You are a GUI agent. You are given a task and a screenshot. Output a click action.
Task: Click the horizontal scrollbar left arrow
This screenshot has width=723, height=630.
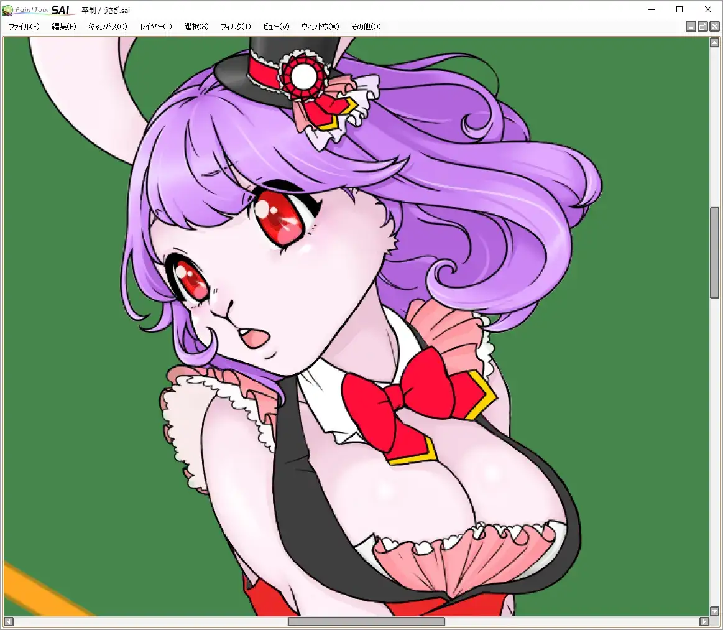[x=9, y=621]
